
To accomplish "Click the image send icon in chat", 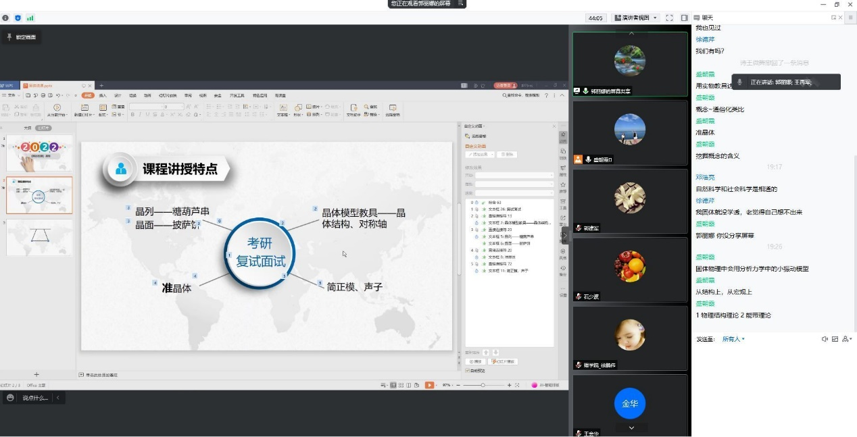I will click(x=835, y=339).
